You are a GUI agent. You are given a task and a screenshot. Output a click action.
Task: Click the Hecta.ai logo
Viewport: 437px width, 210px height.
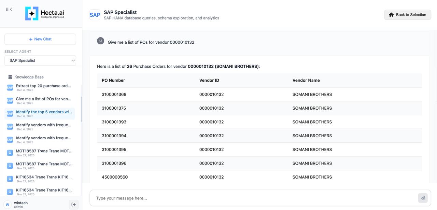44,14
